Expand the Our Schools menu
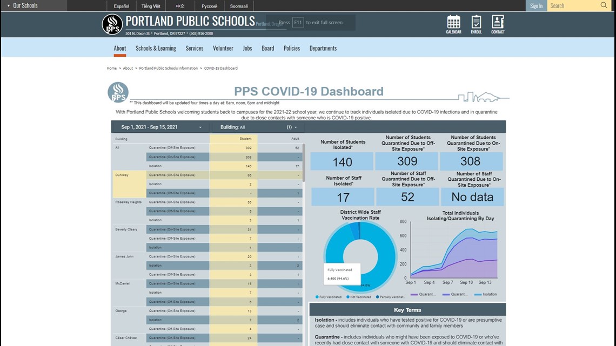 tap(22, 5)
